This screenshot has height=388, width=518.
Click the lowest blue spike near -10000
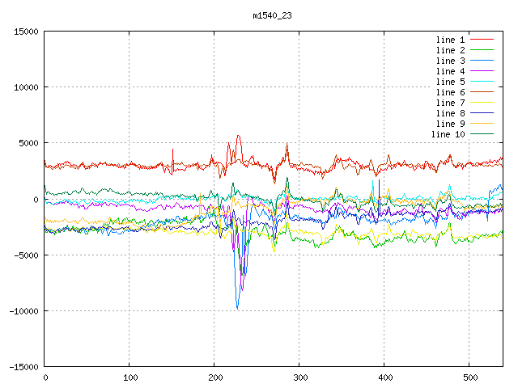coord(237,307)
